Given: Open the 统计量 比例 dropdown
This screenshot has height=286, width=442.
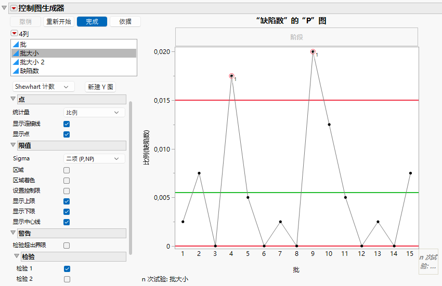Looking at the screenshot, I should (x=94, y=113).
